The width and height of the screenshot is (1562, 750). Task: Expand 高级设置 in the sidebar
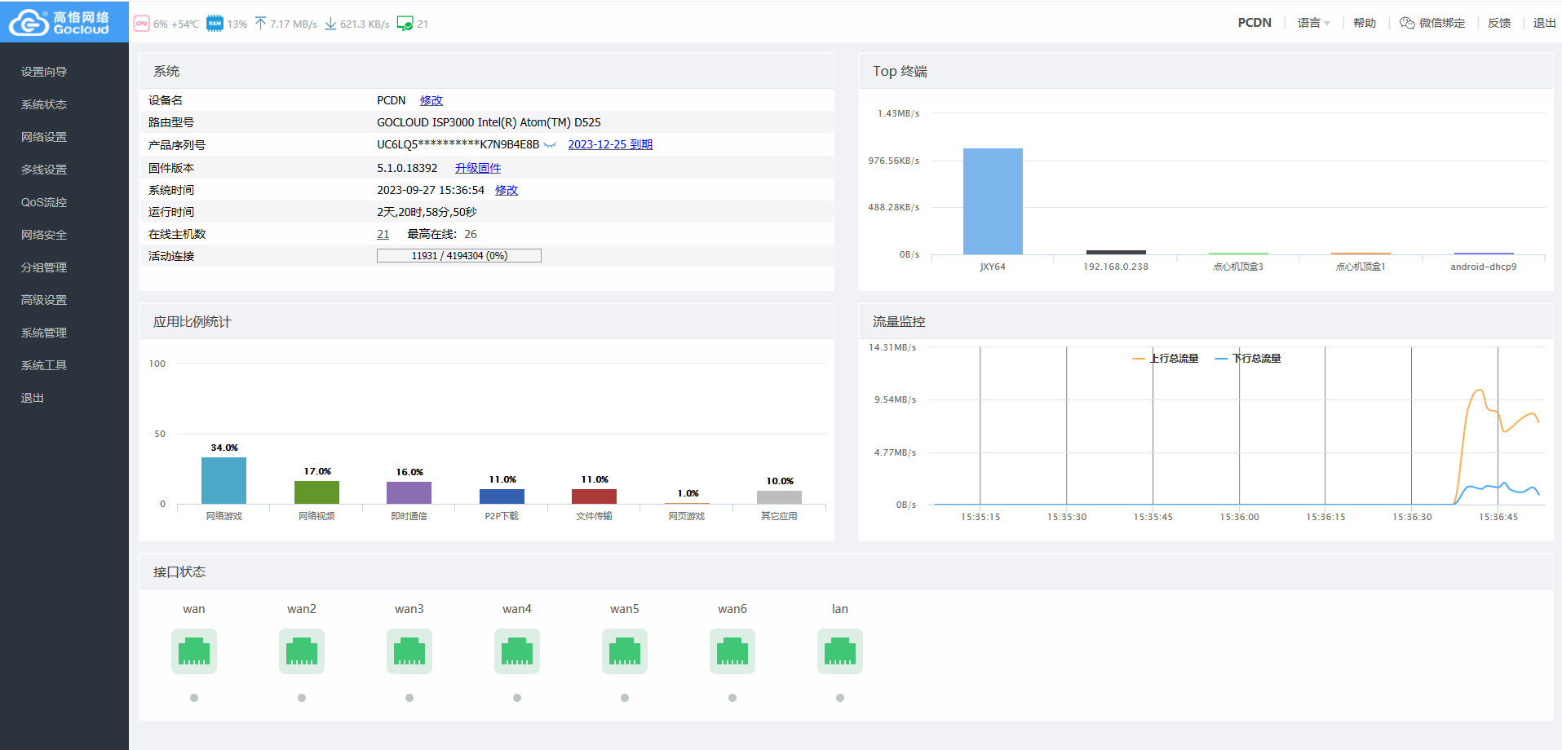click(x=44, y=300)
